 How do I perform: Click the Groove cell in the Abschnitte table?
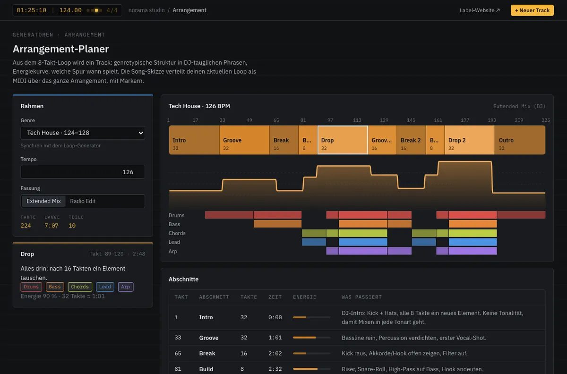(x=209, y=338)
